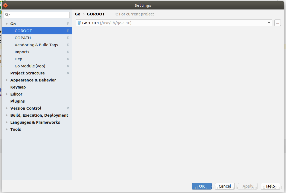Click the OK button
Screen dimensions: 286x193
[202, 186]
